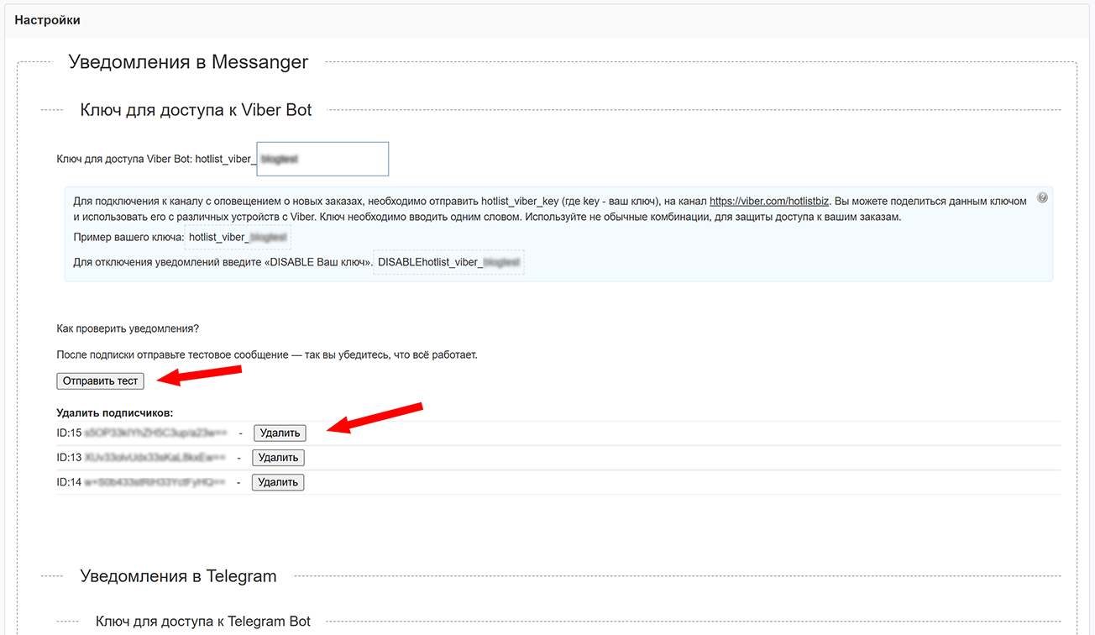
Task: Open the viber.com/hotlistbiz link
Action: click(769, 202)
